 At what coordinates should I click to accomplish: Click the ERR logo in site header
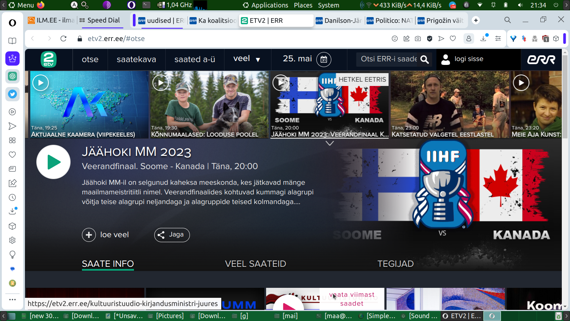point(541,60)
